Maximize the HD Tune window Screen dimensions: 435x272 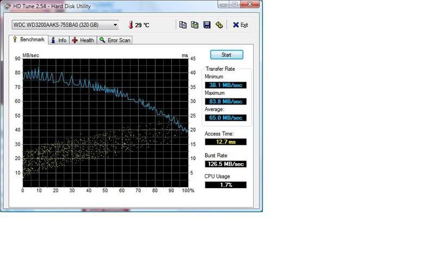pos(234,4)
